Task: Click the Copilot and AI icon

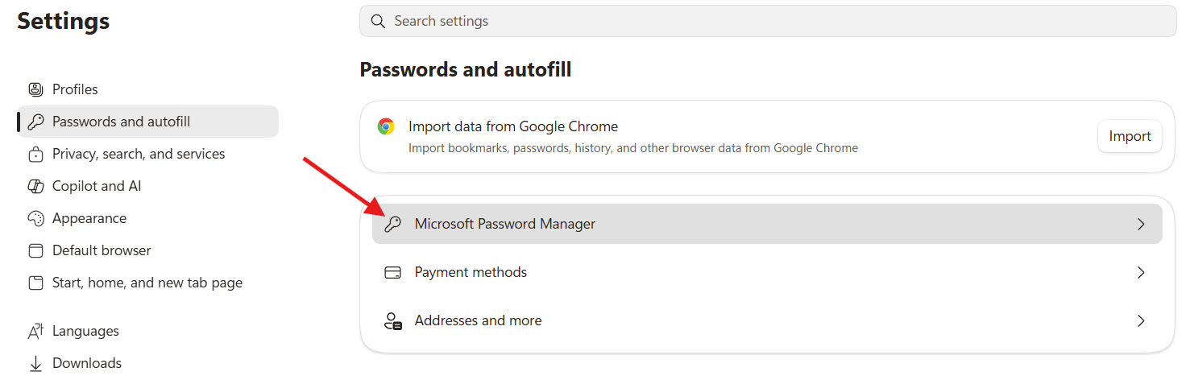Action: [x=35, y=186]
